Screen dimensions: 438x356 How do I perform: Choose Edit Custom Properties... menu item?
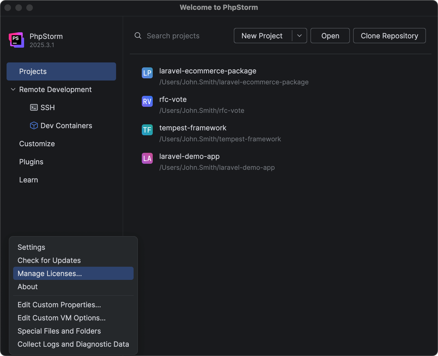[73, 305]
